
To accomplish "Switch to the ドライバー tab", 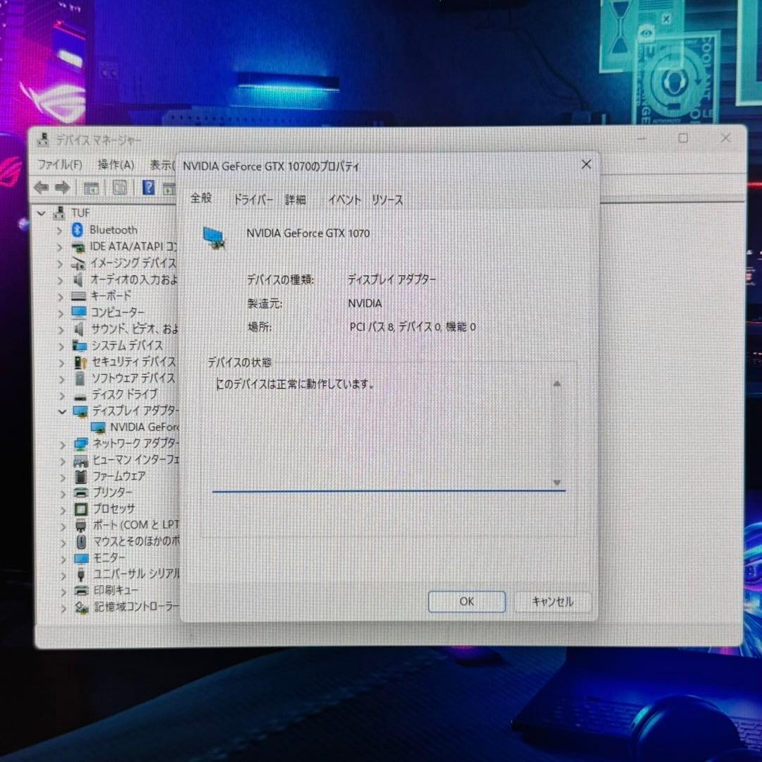I will (252, 200).
